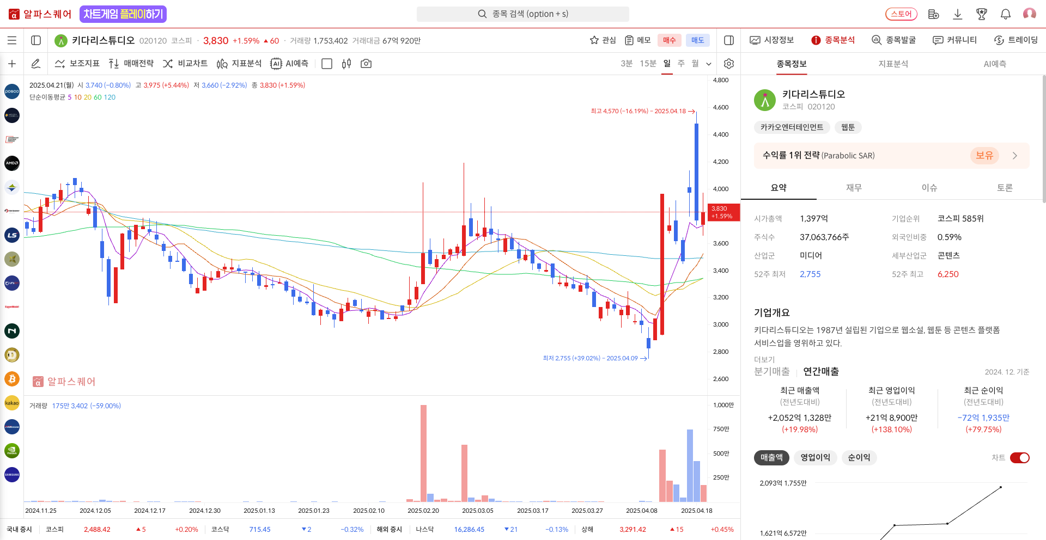Switch to 커뮤니티 tab

954,40
